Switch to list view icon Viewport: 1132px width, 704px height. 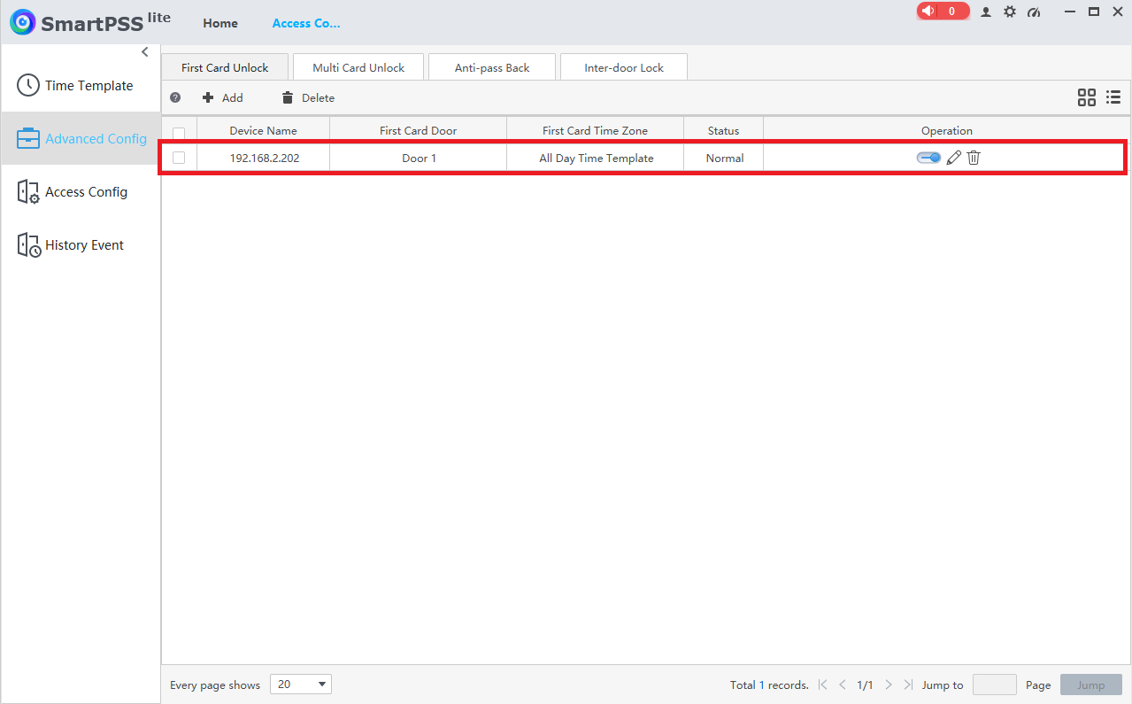1113,97
